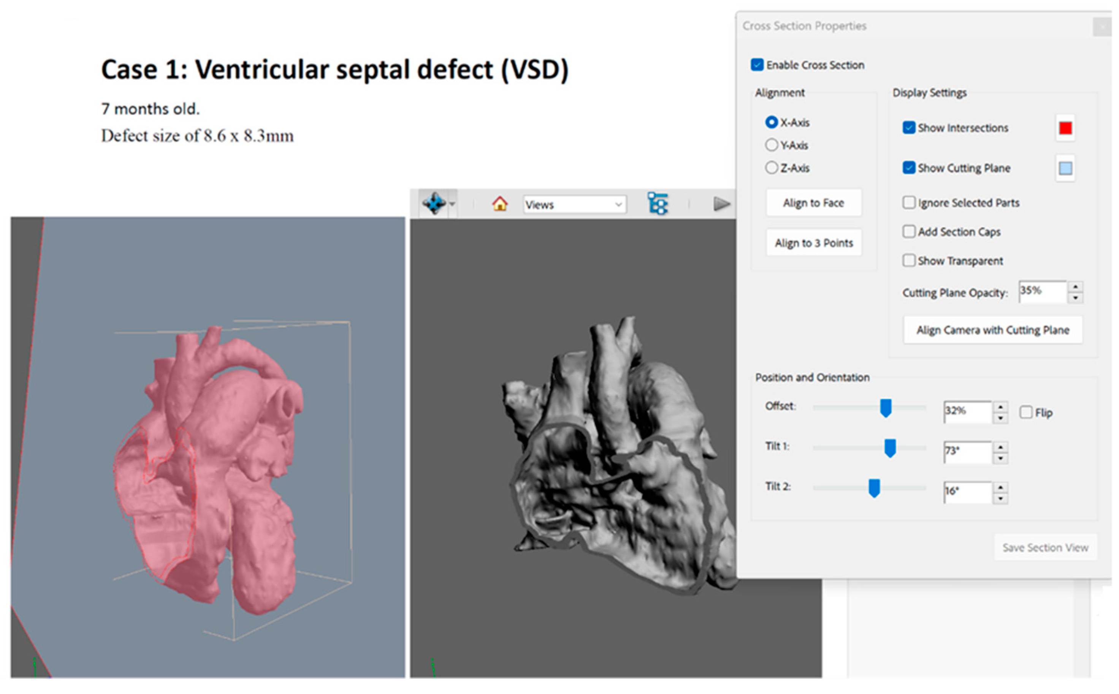Select the Z-Axis alignment option
This screenshot has width=1119, height=694.
(772, 168)
